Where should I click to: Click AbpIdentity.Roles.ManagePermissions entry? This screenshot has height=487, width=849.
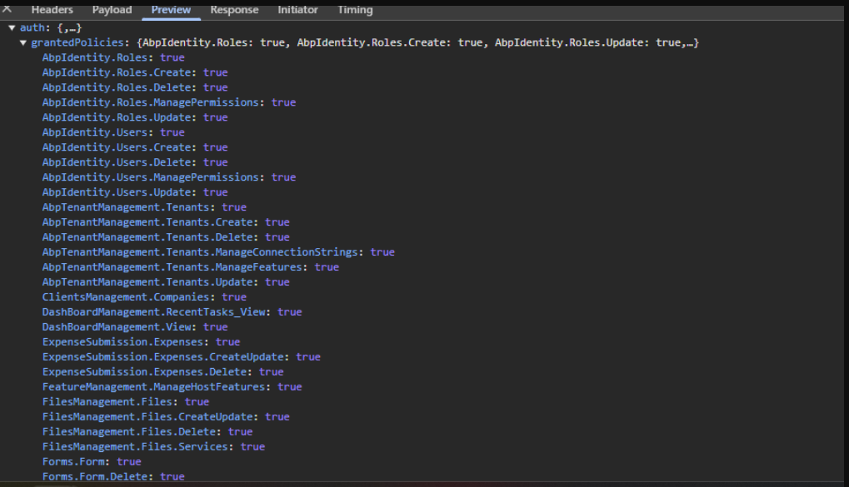pos(154,102)
